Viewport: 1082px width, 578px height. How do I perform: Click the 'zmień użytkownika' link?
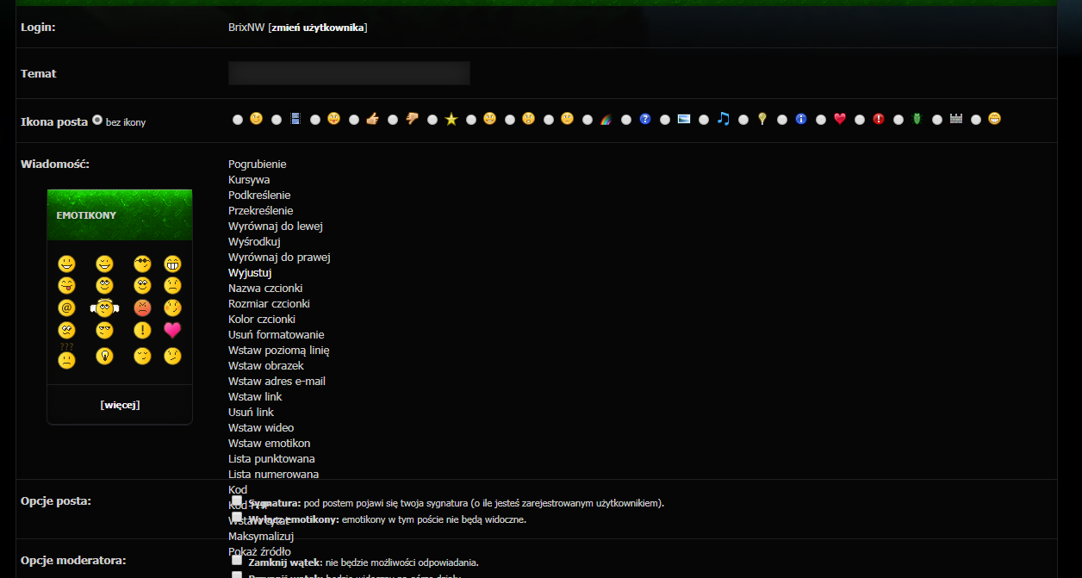pyautogui.click(x=318, y=28)
